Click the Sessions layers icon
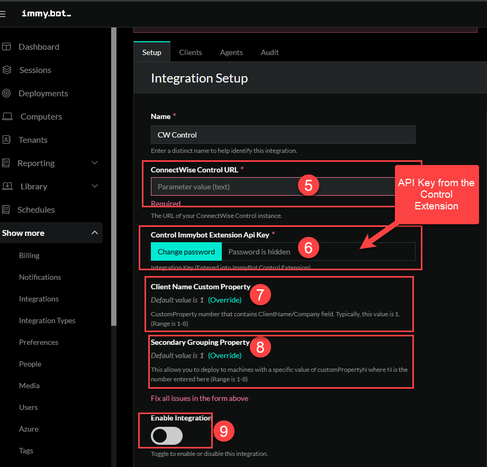Viewport: 487px width, 467px height. pyautogui.click(x=6, y=70)
